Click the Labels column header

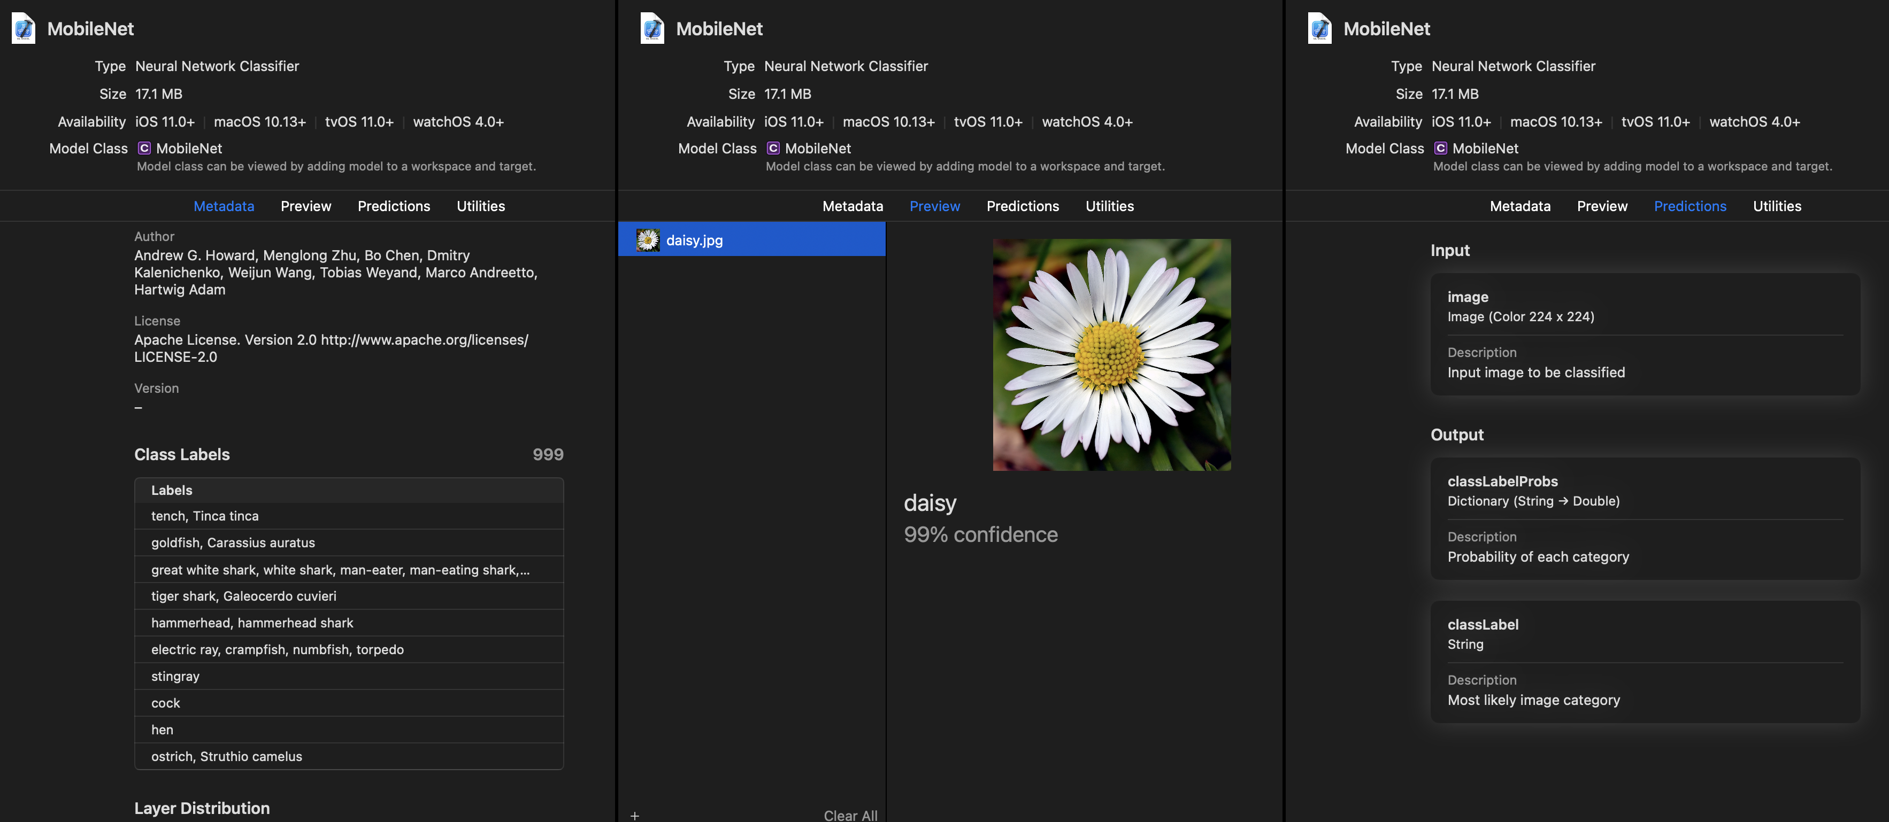click(x=349, y=490)
